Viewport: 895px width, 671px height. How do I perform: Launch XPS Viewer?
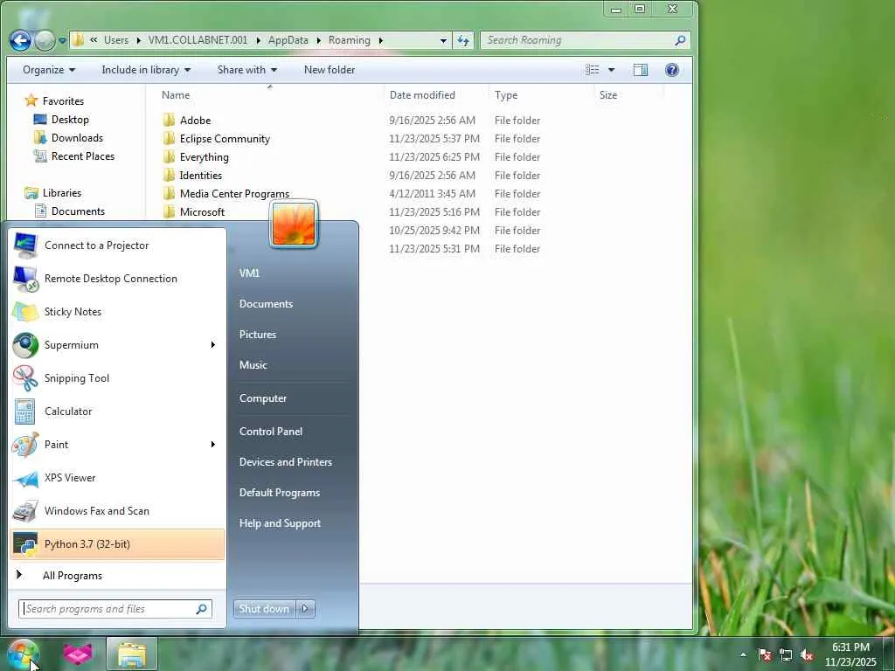[117, 478]
